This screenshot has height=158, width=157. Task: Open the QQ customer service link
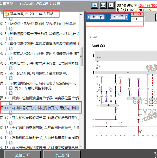coord(148,5)
